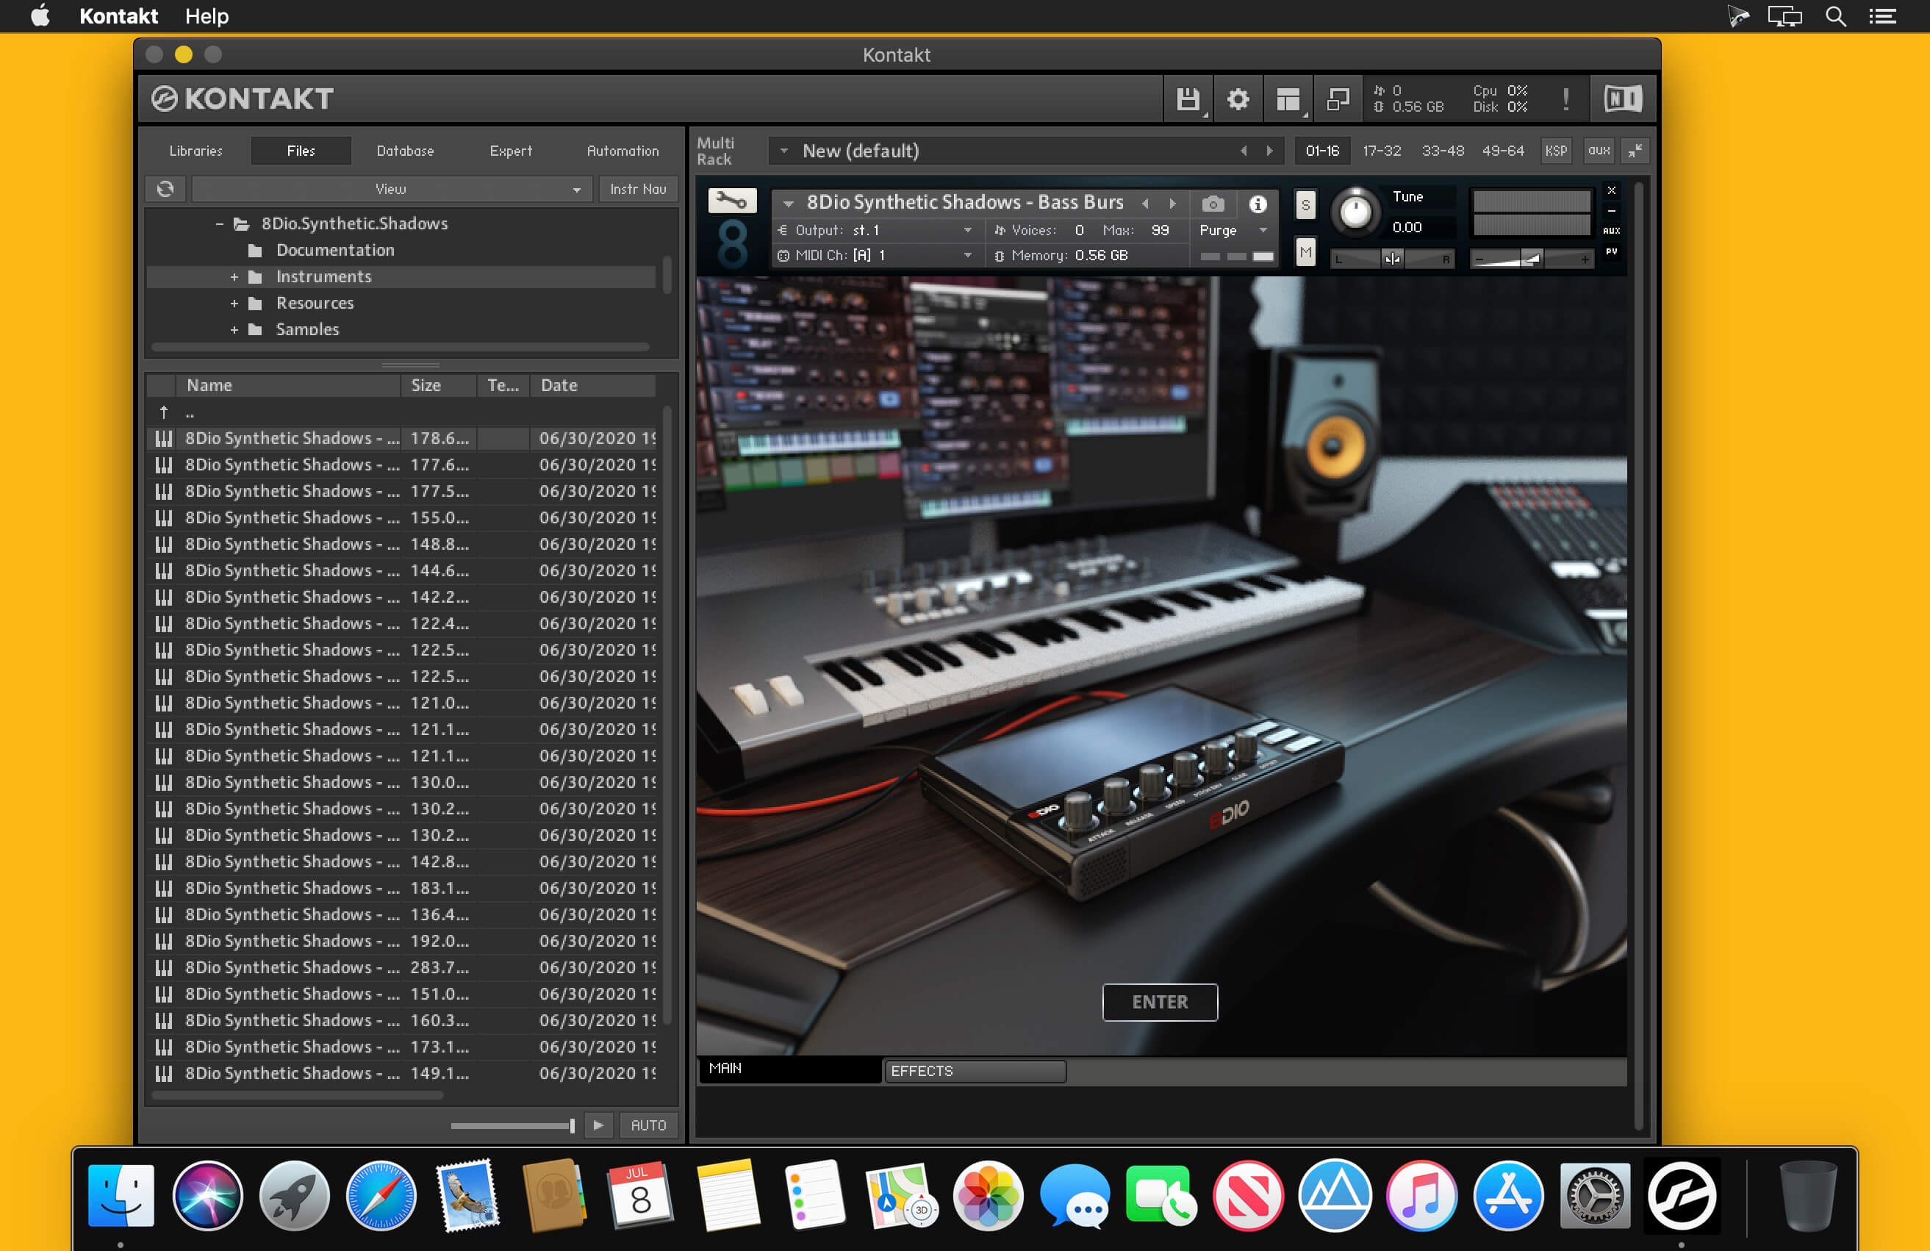Expand the Instruments folder
The width and height of the screenshot is (1930, 1251).
(x=234, y=277)
